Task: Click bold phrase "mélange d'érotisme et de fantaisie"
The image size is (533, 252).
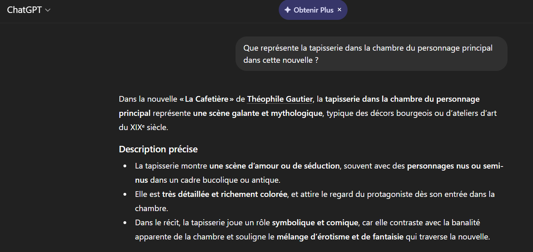Action: 340,237
